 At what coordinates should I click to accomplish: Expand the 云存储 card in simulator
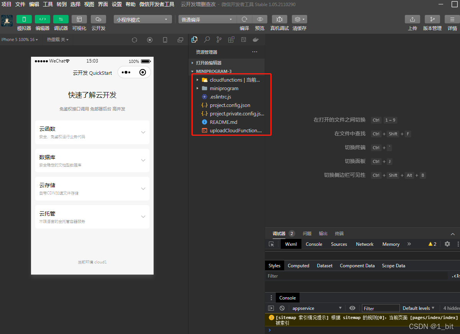point(92,189)
